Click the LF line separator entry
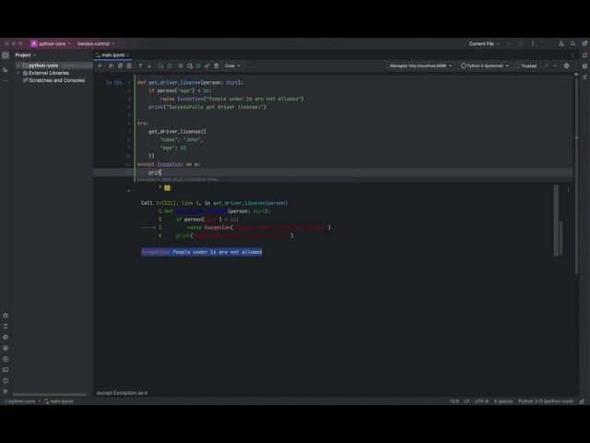This screenshot has width=590, height=443. pyautogui.click(x=466, y=401)
